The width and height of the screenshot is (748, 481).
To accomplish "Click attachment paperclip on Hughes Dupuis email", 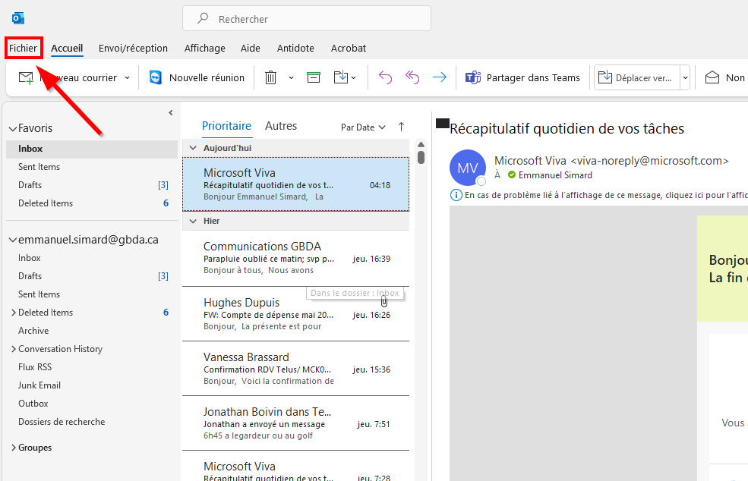I will 384,300.
